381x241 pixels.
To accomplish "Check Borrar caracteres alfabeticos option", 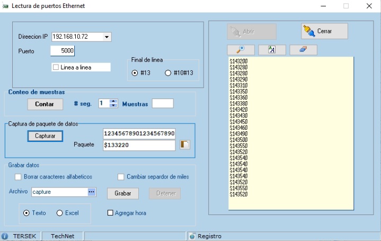I will [18, 177].
